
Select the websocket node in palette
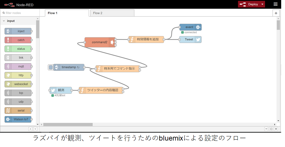[x=18, y=84]
